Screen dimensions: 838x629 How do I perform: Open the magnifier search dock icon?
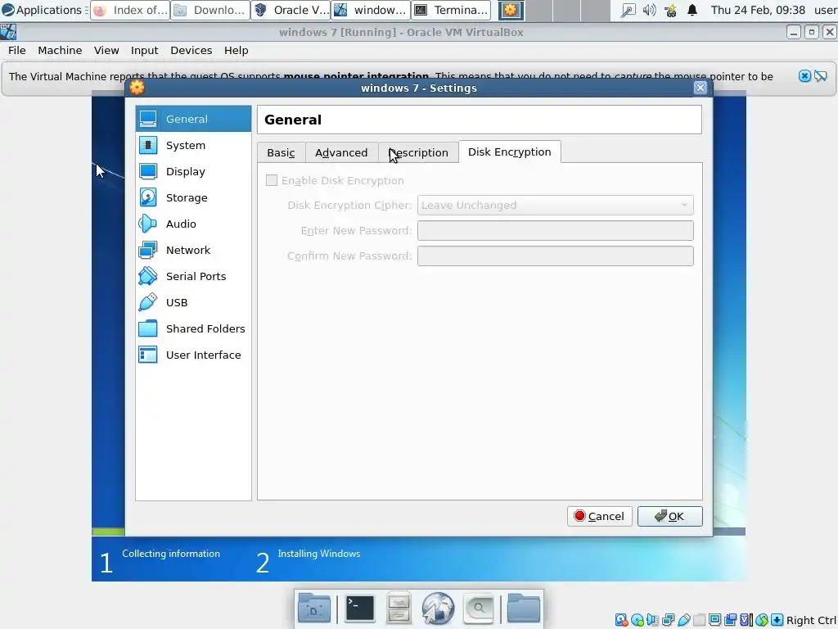(x=478, y=608)
